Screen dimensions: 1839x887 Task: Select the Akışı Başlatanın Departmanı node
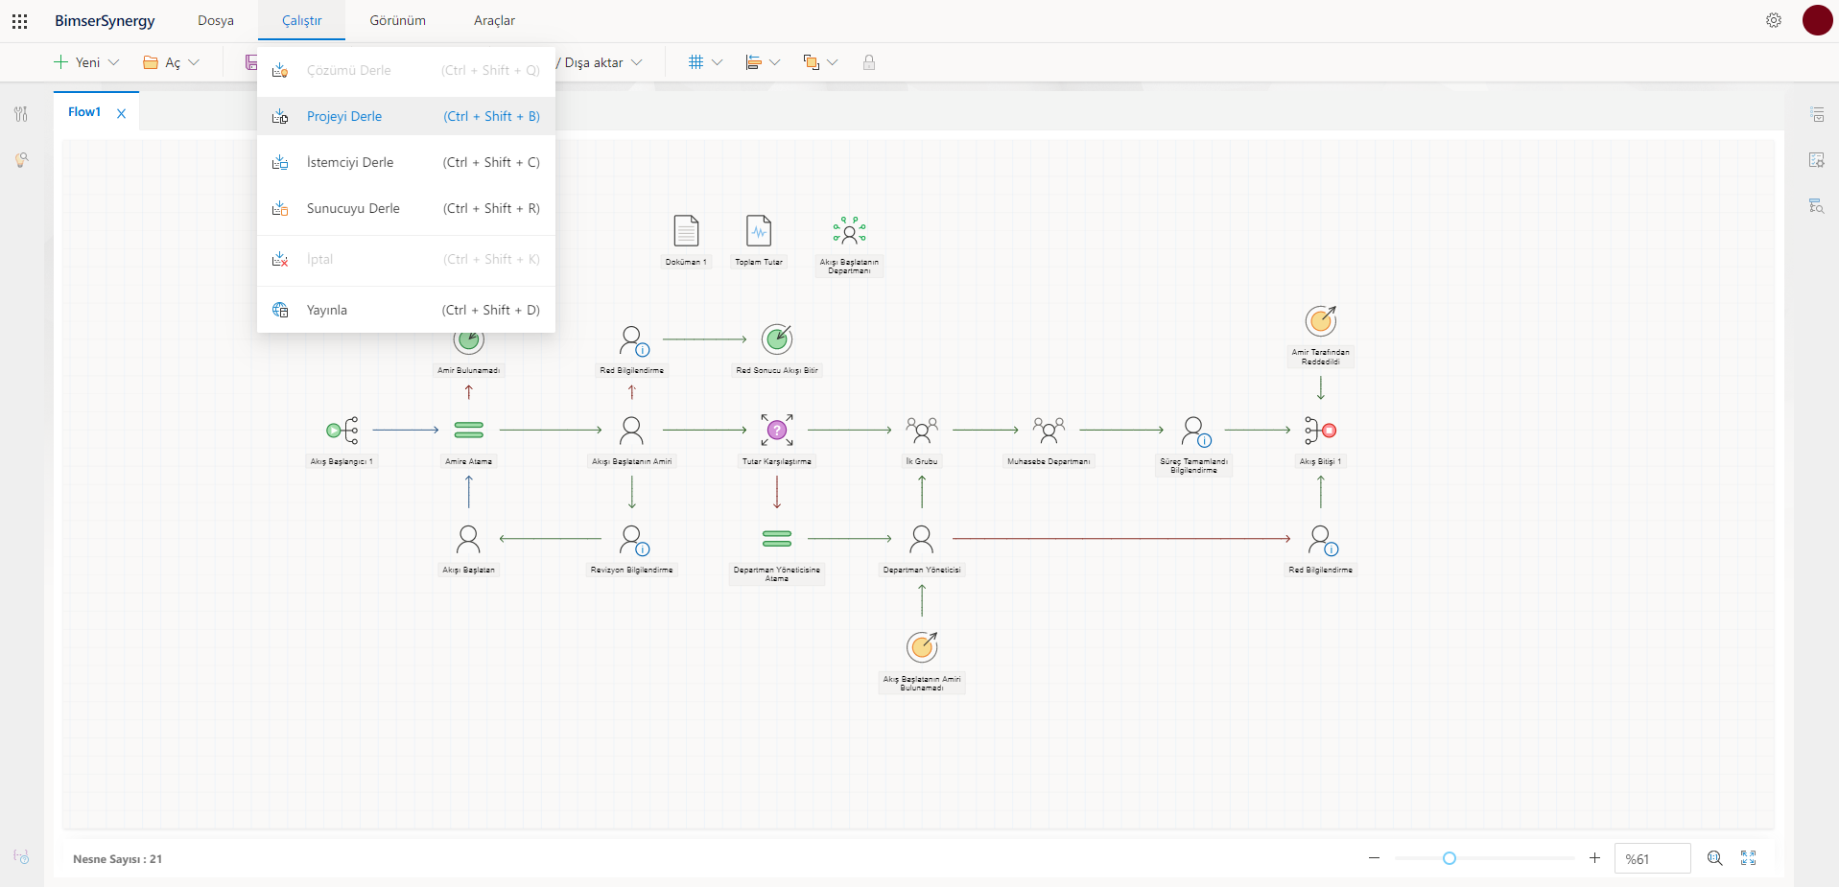point(849,231)
